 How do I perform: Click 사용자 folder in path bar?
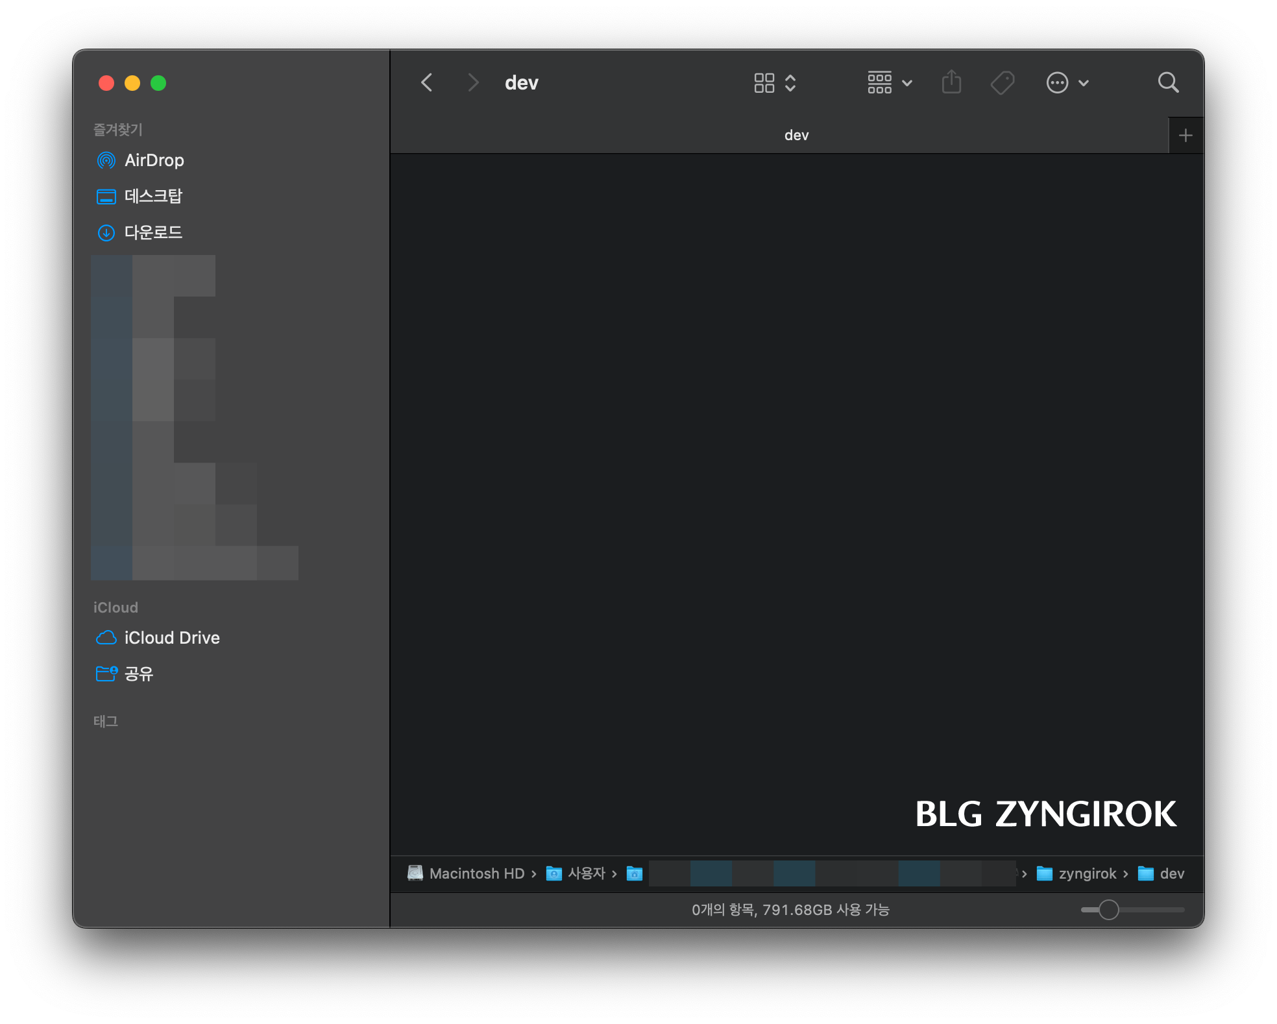coord(586,873)
